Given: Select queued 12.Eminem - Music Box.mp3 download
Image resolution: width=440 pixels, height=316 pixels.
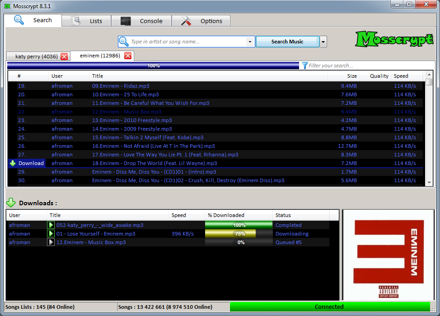Looking at the screenshot, I should [x=91, y=242].
